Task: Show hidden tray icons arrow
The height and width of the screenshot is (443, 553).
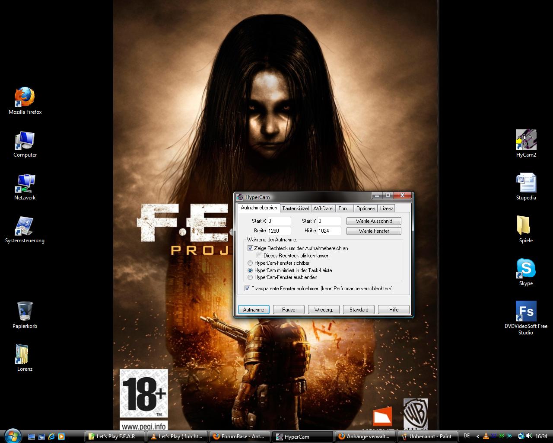Action: click(478, 436)
